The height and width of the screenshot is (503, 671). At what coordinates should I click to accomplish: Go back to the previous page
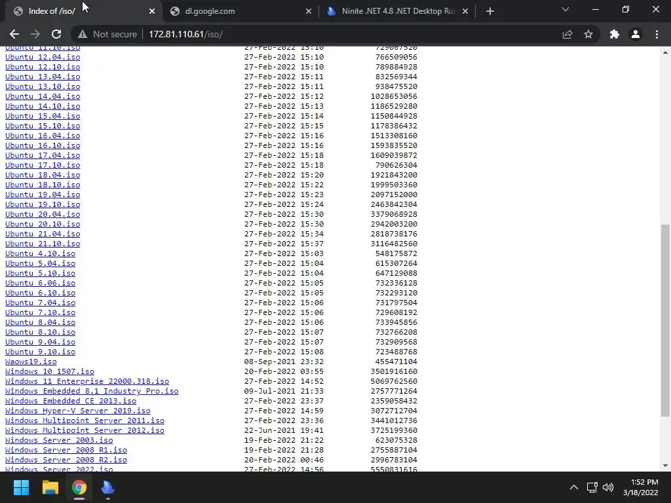click(14, 34)
